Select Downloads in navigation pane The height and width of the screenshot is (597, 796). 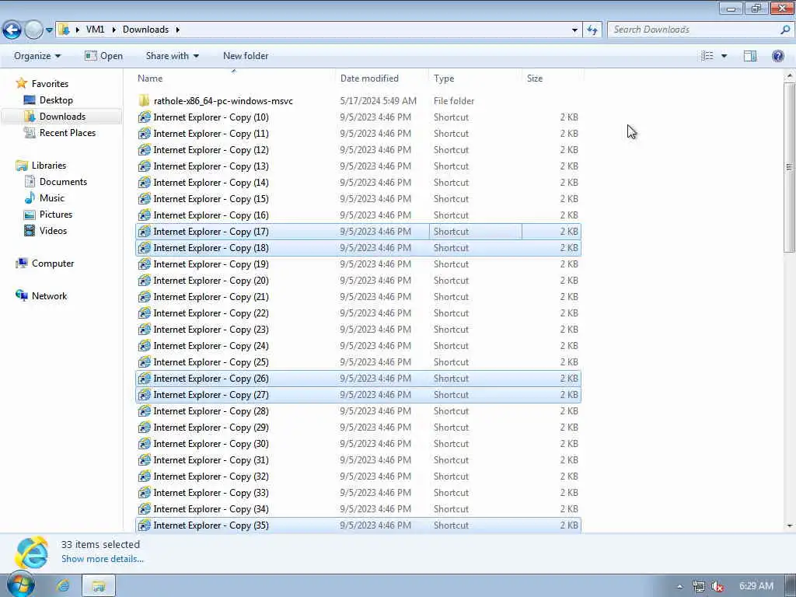[x=62, y=117]
